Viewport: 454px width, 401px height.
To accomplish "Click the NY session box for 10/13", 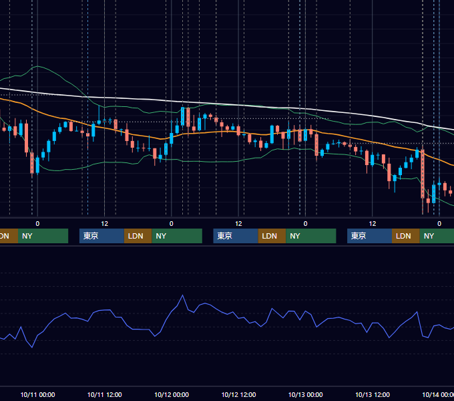I will 437,236.
